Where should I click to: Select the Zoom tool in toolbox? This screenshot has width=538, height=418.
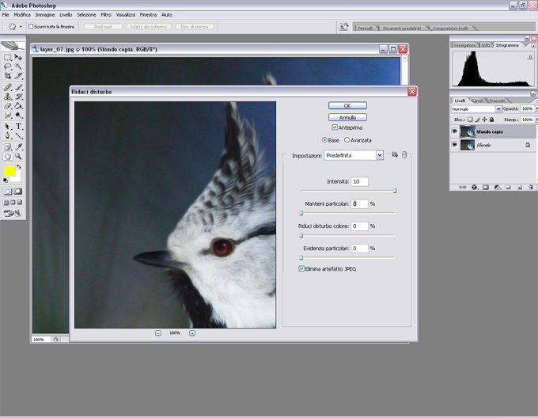click(x=18, y=157)
